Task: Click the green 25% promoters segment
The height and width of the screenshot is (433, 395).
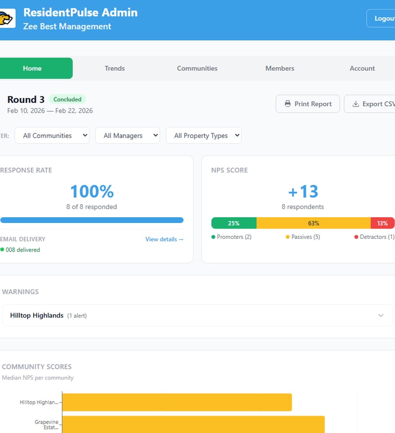Action: click(x=234, y=223)
